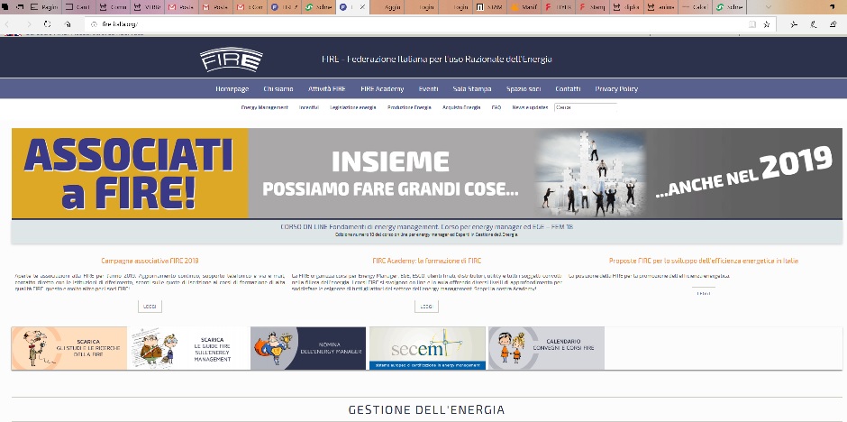847x422 pixels.
Task: Open Spazio soci menu item
Action: coord(524,89)
